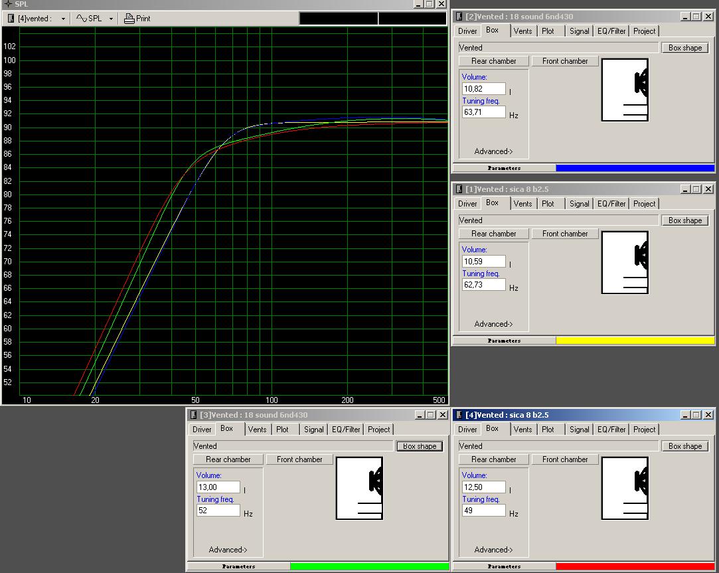Viewport: 719px width, 573px height.
Task: Switch to Plot tab in window [1]
Action: coord(548,204)
